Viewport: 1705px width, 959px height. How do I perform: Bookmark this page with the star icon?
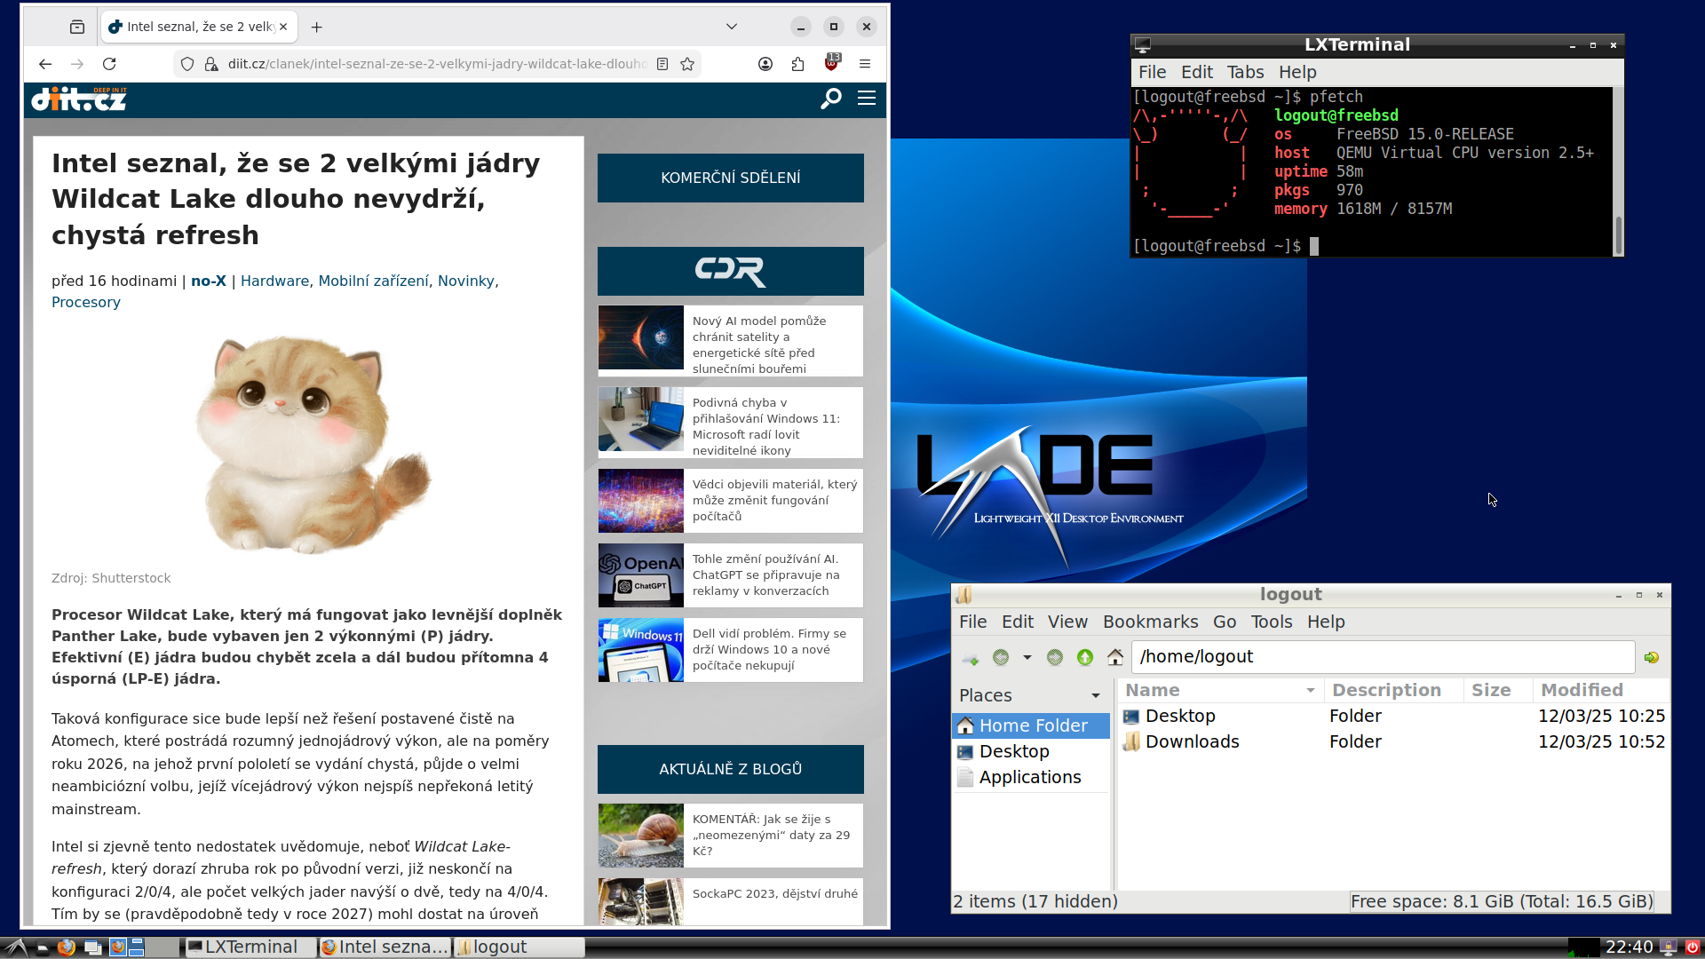[x=687, y=64]
